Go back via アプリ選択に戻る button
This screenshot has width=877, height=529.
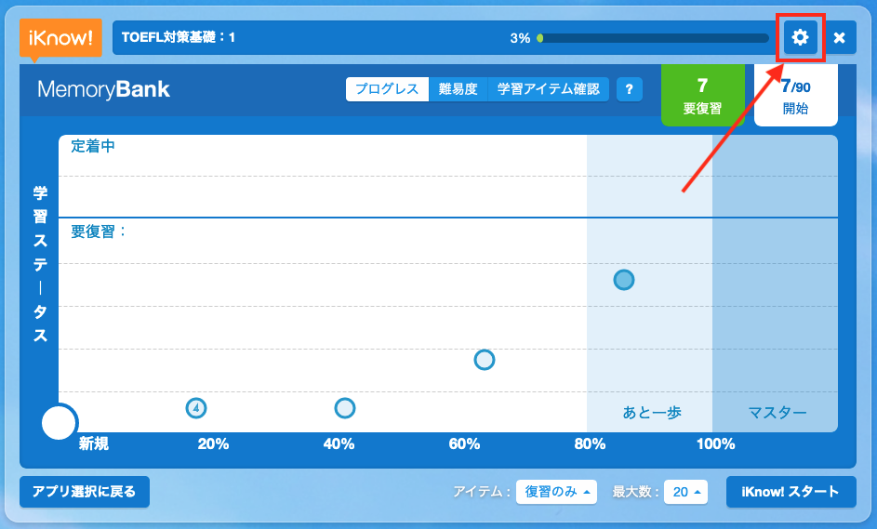pos(85,492)
